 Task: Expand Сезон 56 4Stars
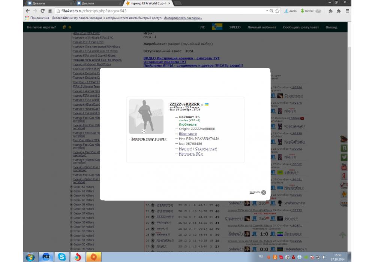71,218
